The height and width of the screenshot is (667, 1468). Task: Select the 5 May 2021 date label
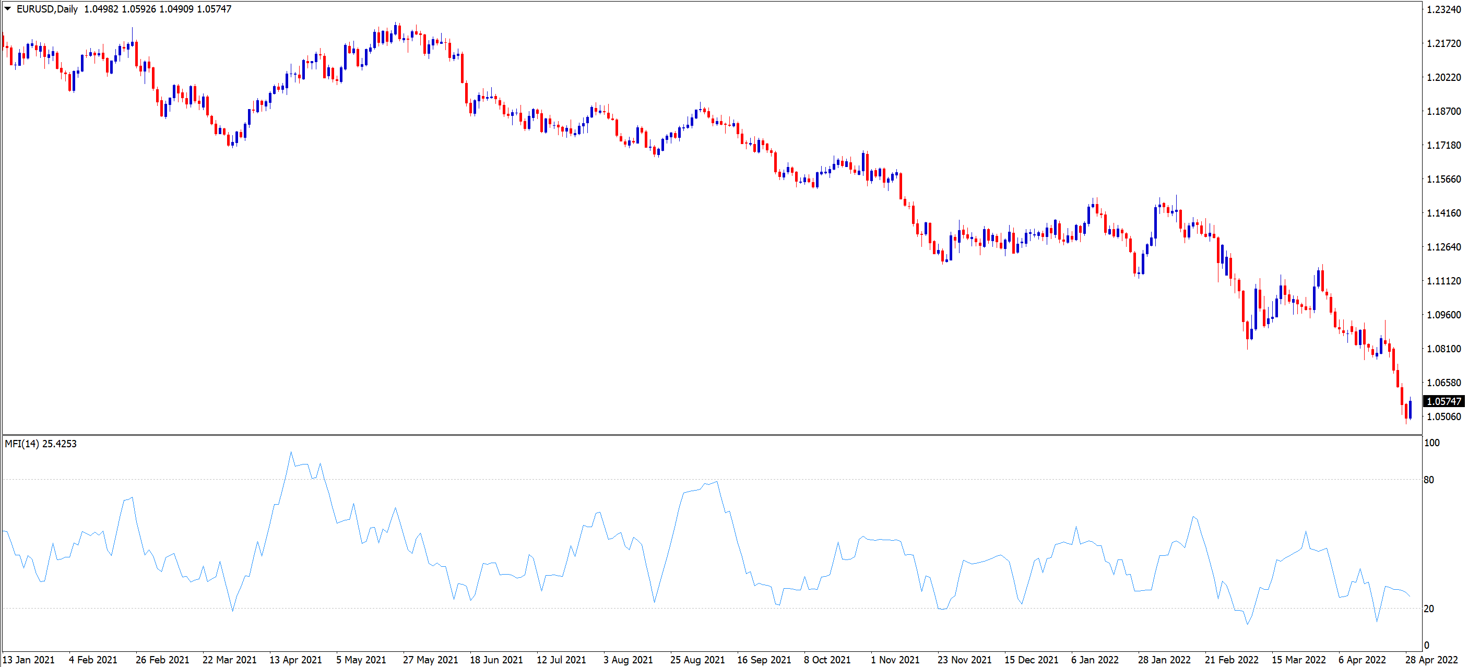click(x=361, y=660)
